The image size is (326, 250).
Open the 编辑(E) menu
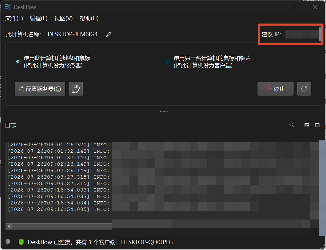pos(38,18)
